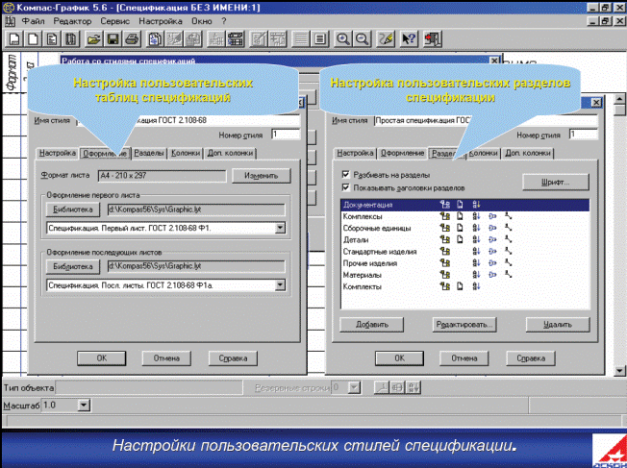Open the Сервис menu
The height and width of the screenshot is (468, 627).
115,21
